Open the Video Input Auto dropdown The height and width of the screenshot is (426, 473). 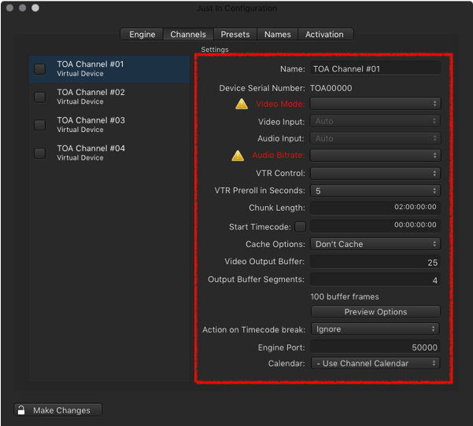pyautogui.click(x=375, y=121)
